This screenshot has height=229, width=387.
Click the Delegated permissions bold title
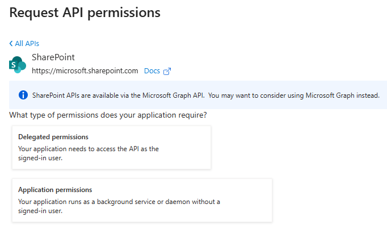53,137
